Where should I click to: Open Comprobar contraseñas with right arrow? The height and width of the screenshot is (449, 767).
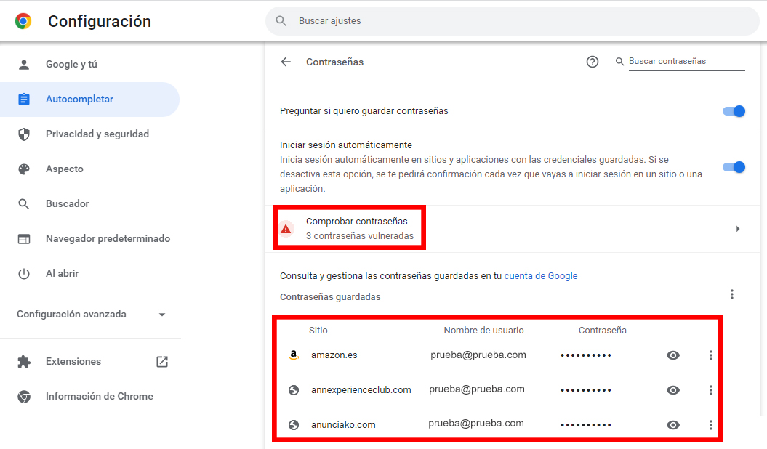pyautogui.click(x=738, y=229)
